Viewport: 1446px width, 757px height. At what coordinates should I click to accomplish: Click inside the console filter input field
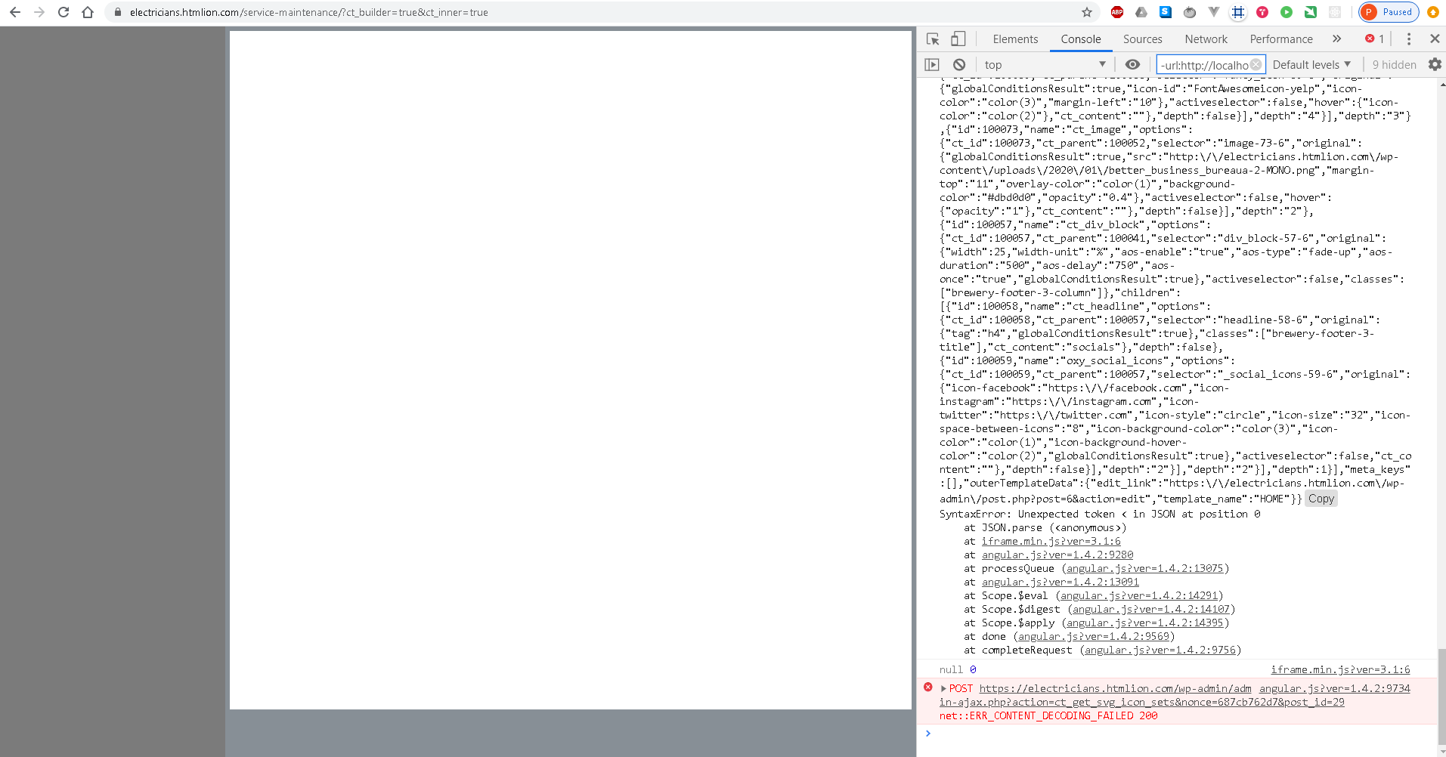click(x=1204, y=64)
